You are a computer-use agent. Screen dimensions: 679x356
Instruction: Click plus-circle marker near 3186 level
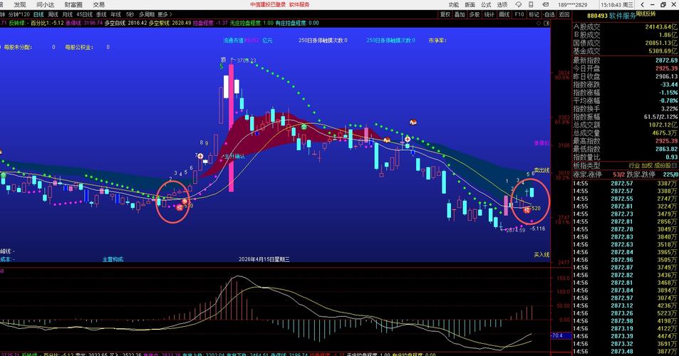click(x=408, y=140)
